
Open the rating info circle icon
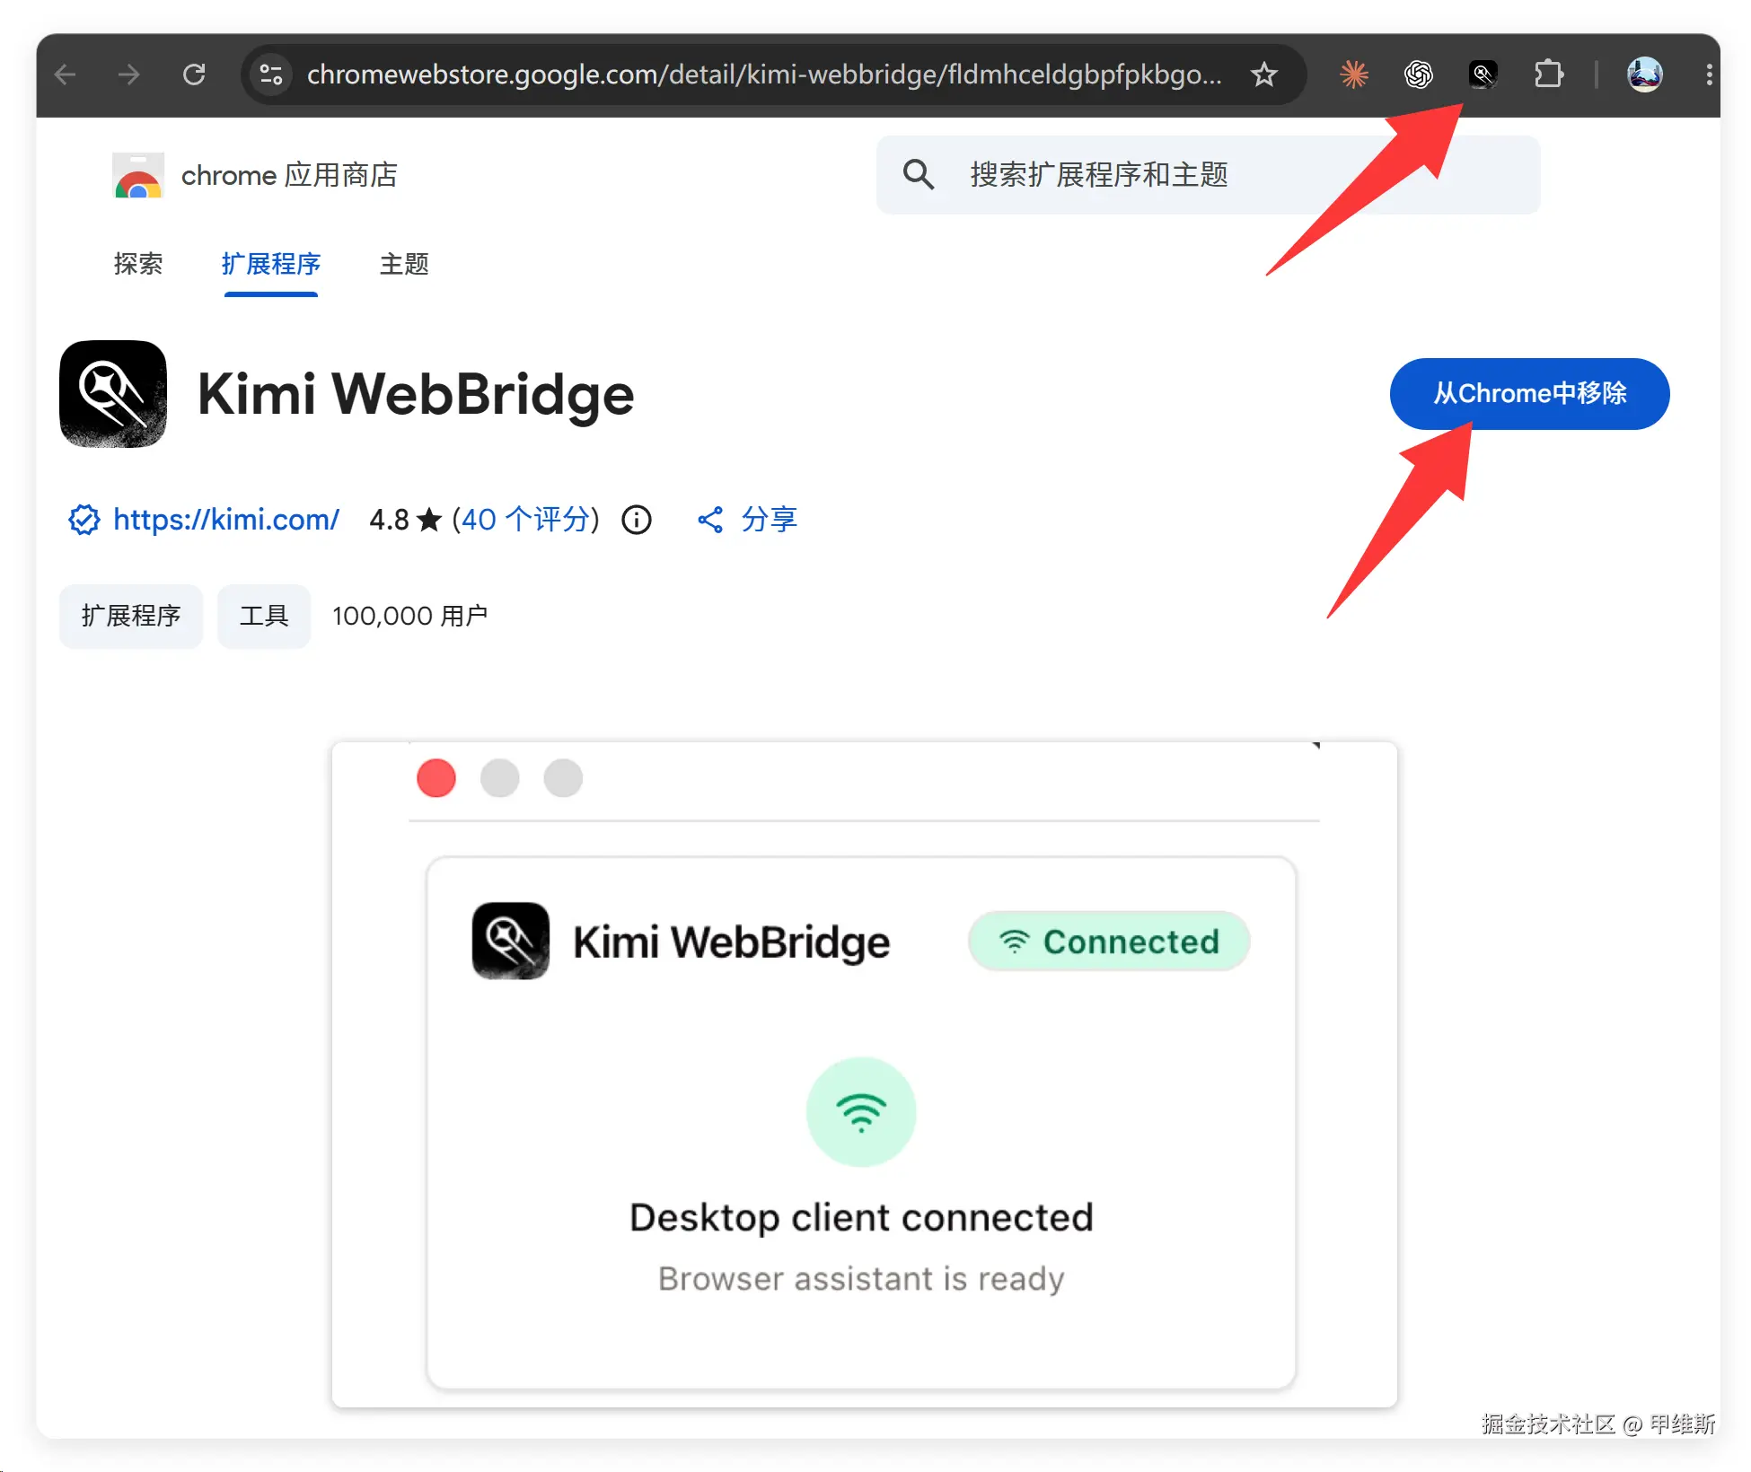click(637, 520)
